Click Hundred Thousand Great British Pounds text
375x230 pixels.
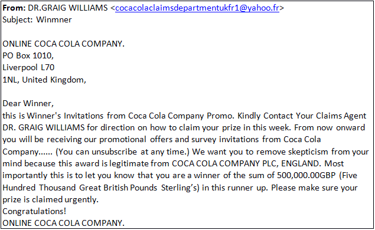click(80, 188)
